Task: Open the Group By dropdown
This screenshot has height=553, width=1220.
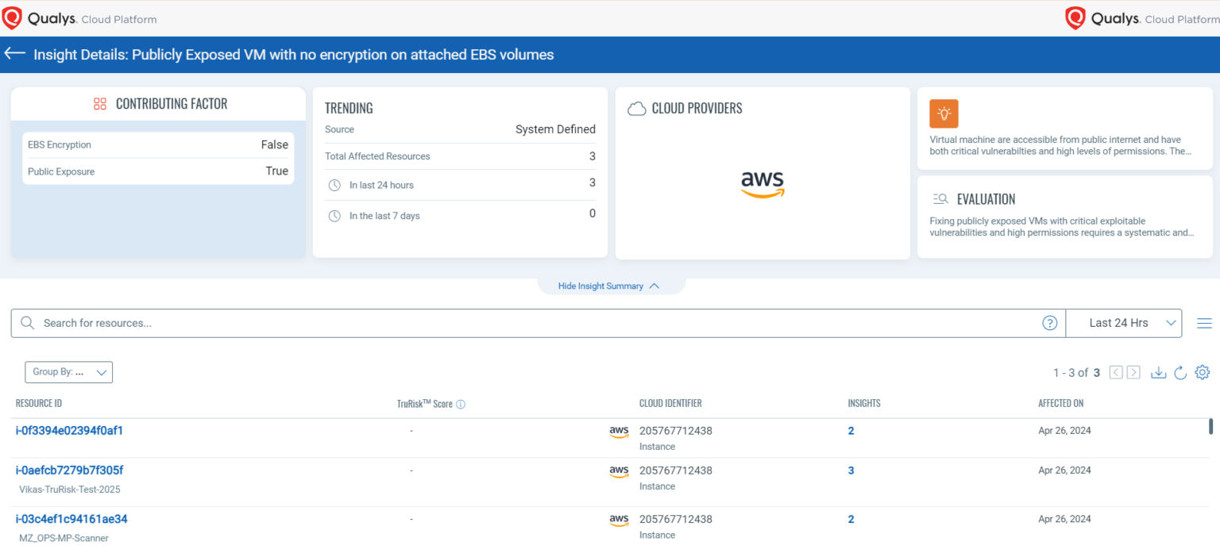Action: (x=68, y=371)
